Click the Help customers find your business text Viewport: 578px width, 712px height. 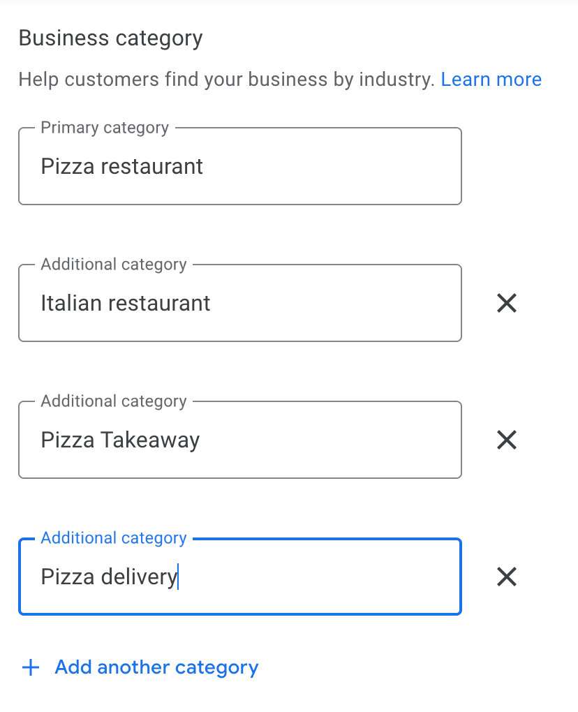pos(226,80)
